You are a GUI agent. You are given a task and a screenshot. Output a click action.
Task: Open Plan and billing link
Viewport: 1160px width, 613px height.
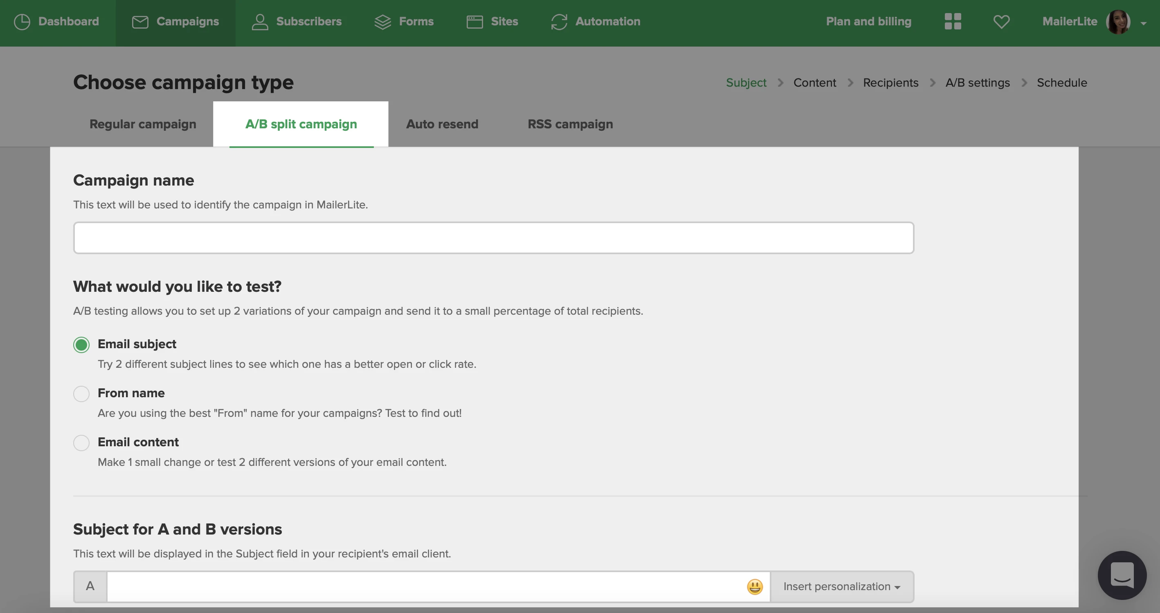point(868,22)
